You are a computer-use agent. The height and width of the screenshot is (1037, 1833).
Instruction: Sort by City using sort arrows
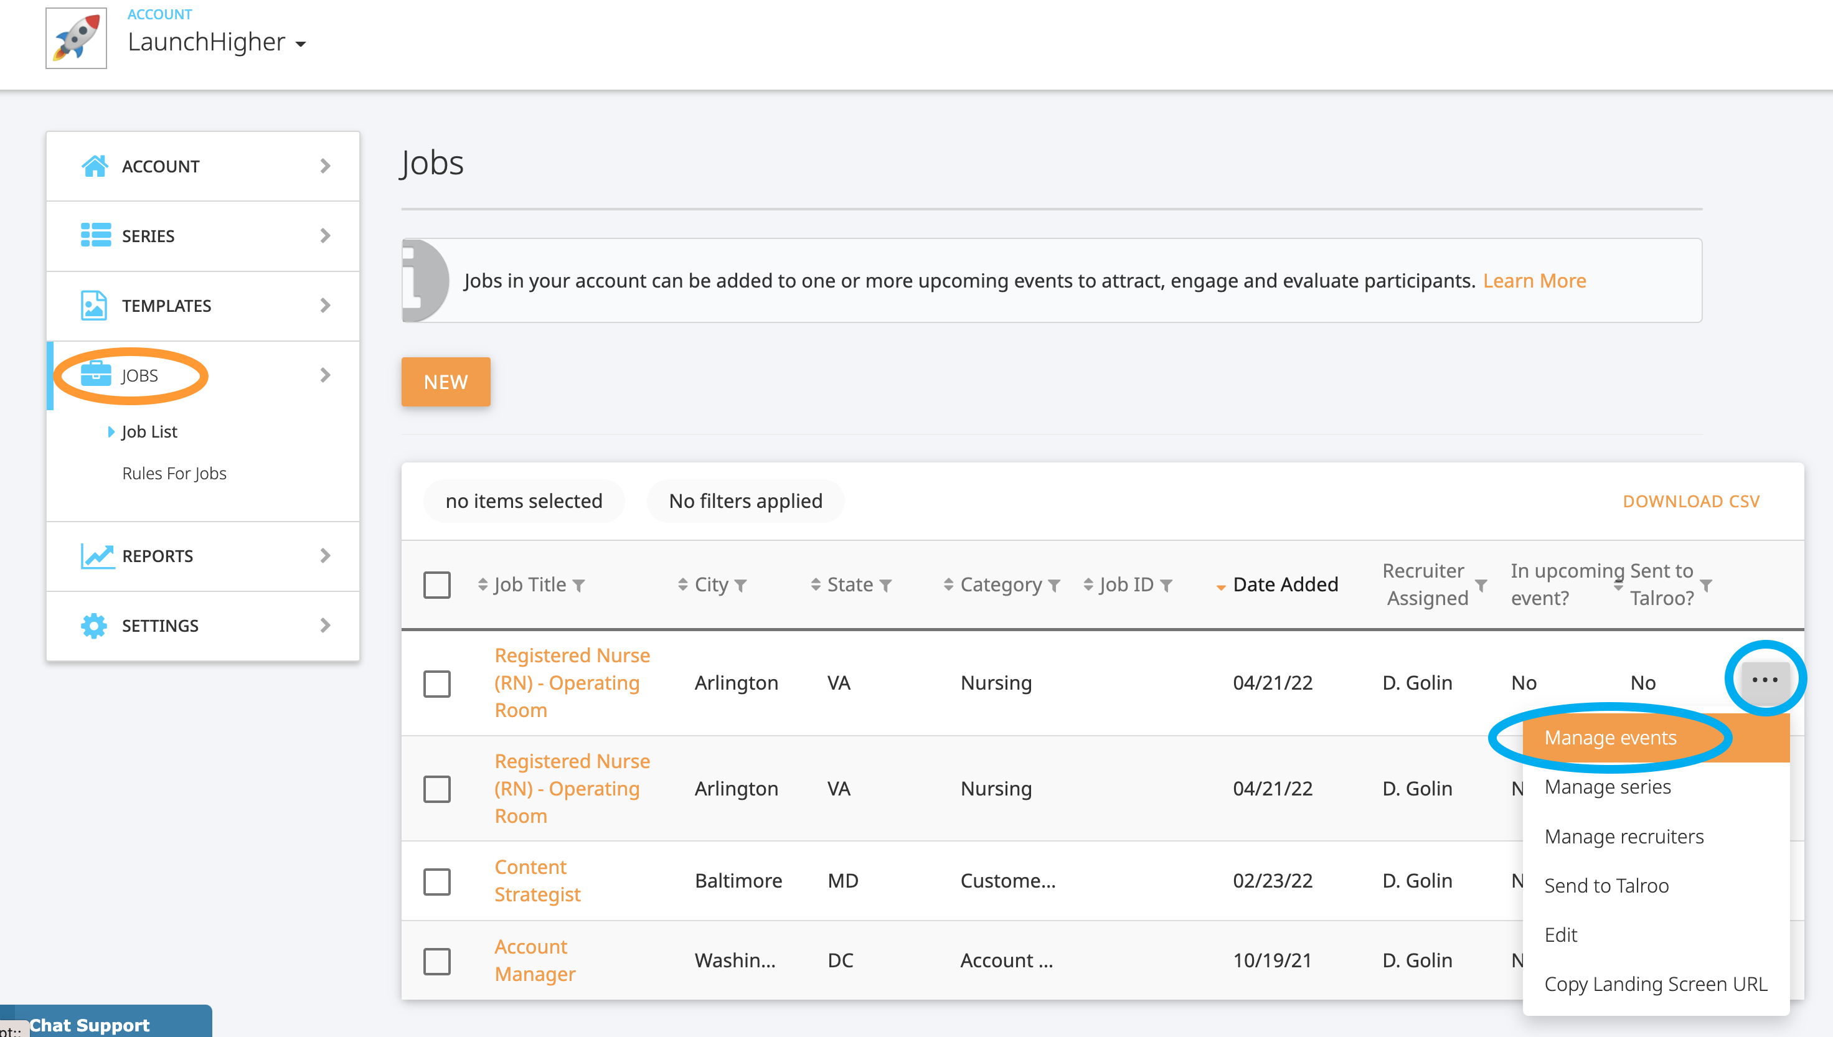(683, 584)
